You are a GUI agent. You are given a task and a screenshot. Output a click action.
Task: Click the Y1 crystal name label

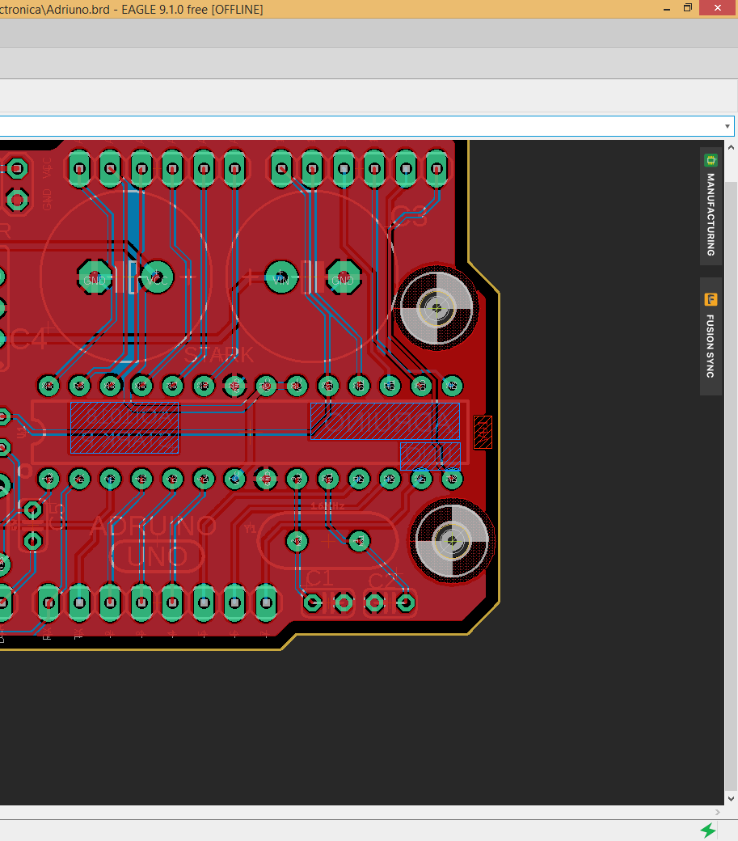(251, 528)
